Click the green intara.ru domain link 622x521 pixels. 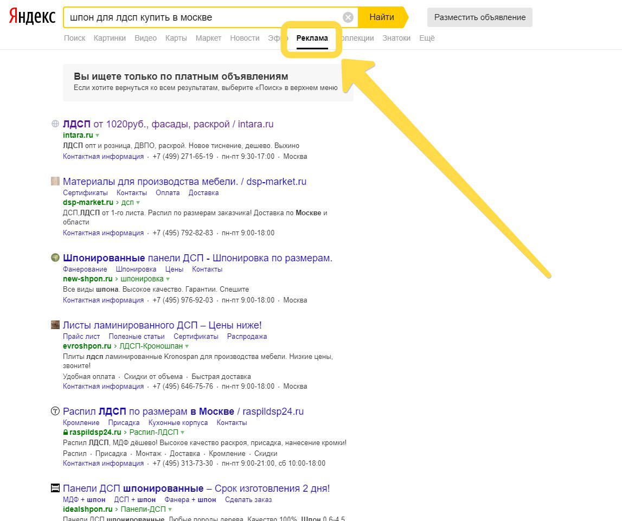78,135
